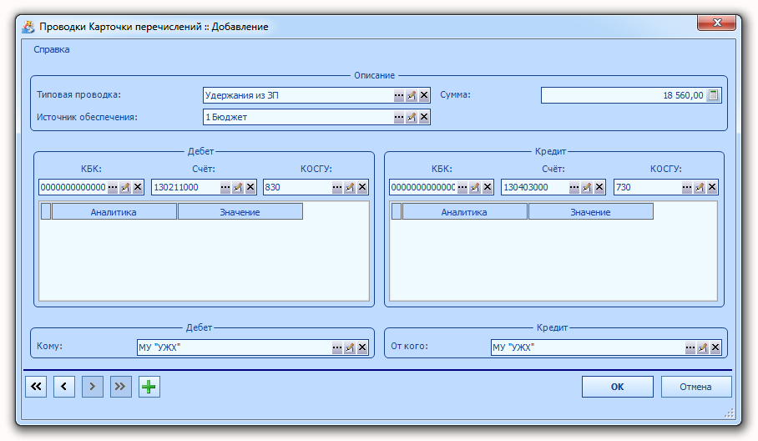
Task: Clear the От кого field
Action: pyautogui.click(x=715, y=347)
